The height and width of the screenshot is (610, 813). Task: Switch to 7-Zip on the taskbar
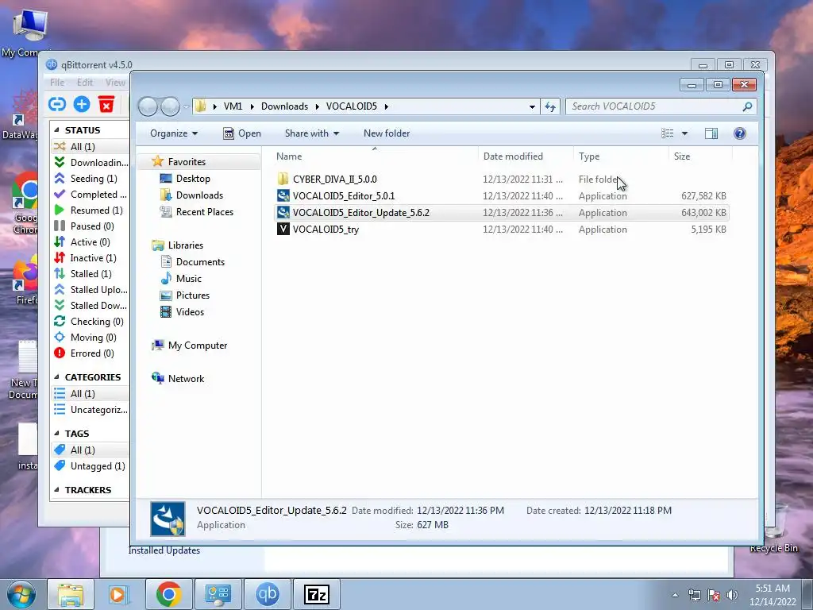(317, 594)
